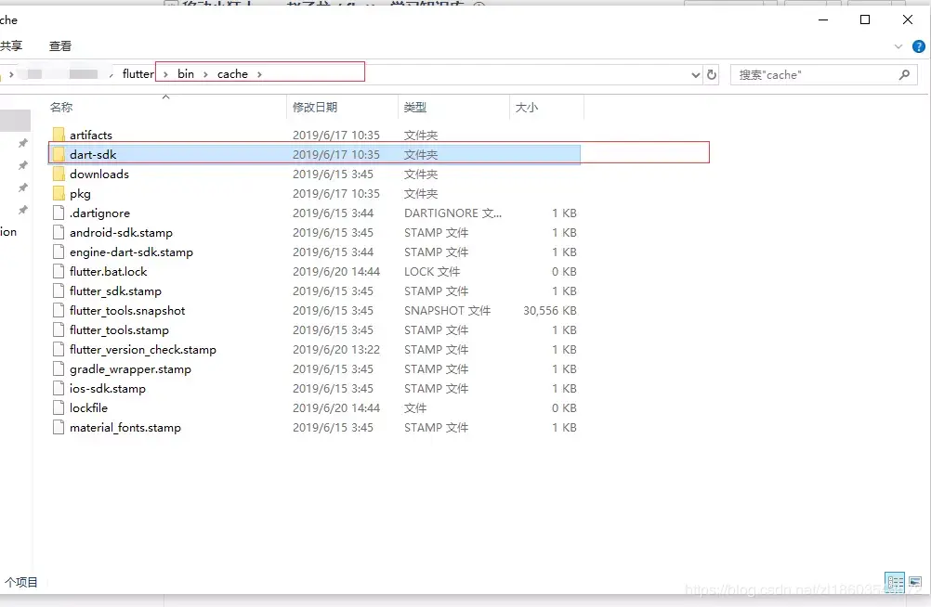
Task: Select the flutter_tools.snapshot file name
Action: (x=127, y=310)
